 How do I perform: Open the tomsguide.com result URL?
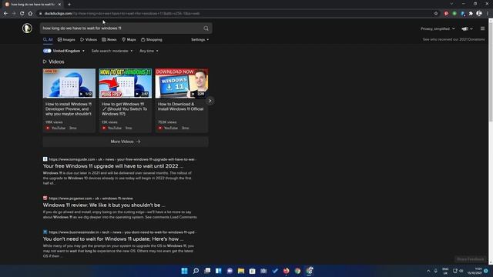pos(122,159)
